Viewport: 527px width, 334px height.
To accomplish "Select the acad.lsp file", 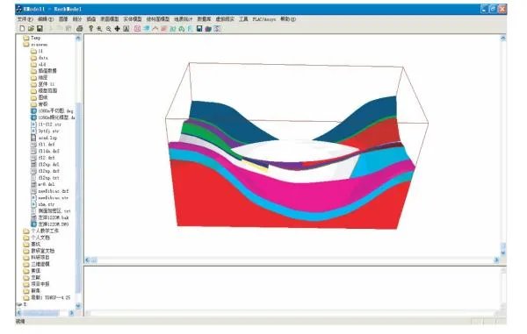I will coord(44,138).
